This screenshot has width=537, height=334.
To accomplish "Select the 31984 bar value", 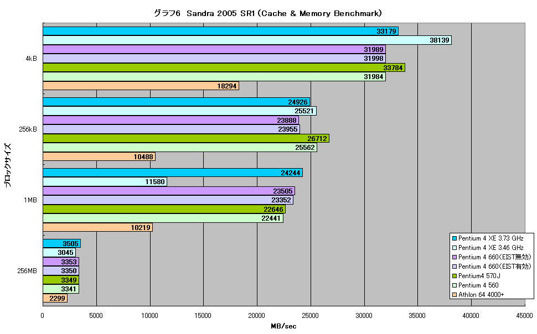I will [373, 76].
